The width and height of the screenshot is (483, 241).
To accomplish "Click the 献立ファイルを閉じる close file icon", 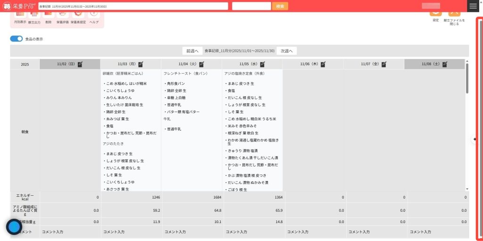I will 454,14.
